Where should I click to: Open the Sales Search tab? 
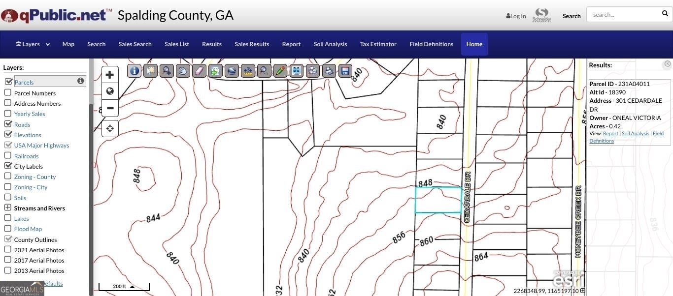[x=135, y=44]
